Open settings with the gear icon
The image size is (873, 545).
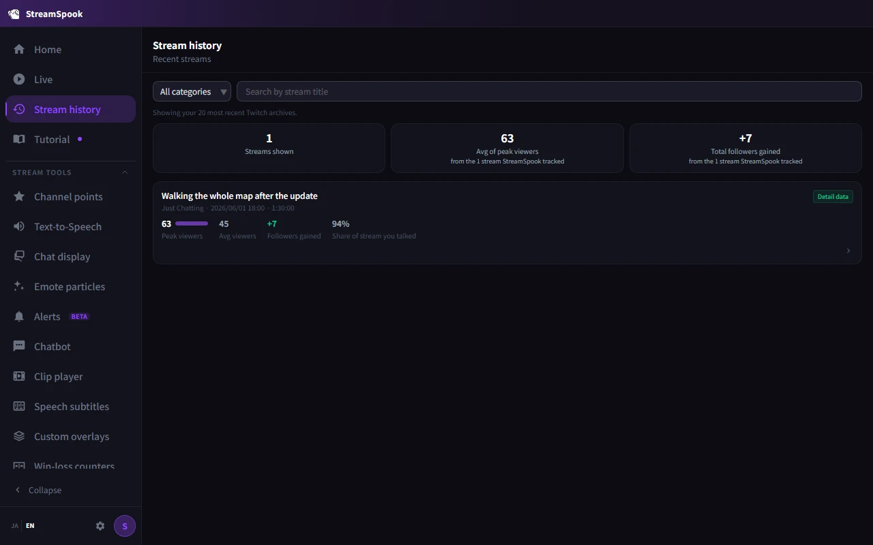(100, 526)
